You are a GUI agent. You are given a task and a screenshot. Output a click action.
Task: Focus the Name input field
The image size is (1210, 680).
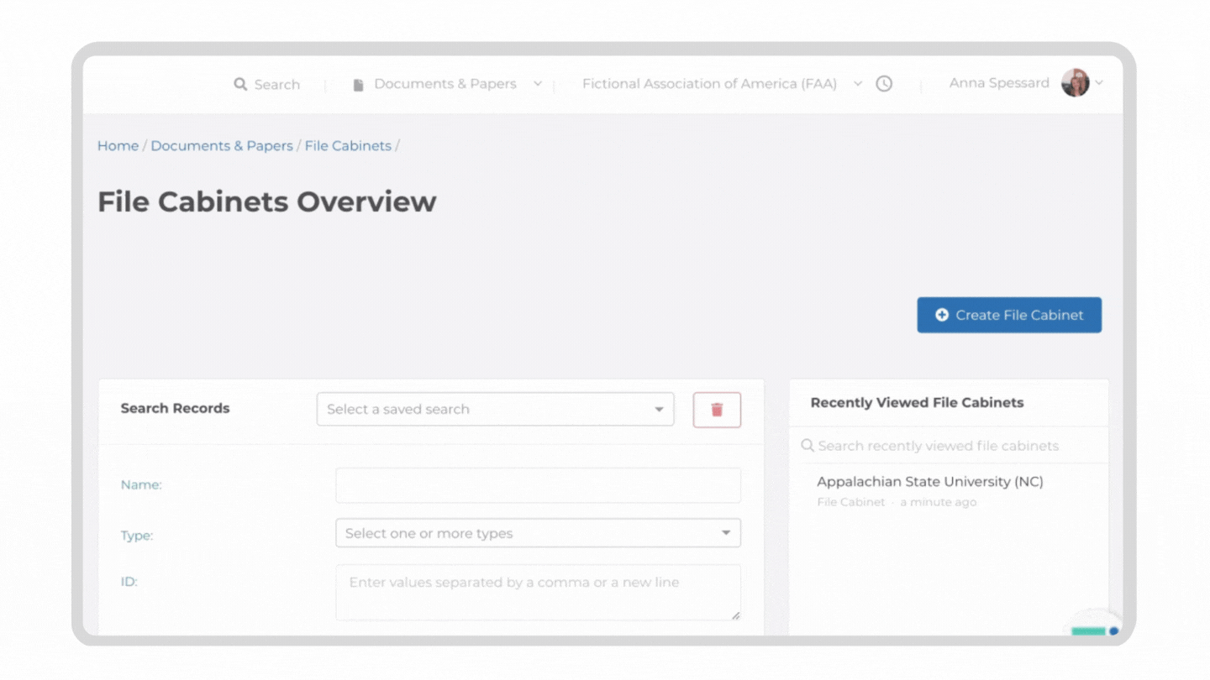tap(538, 485)
